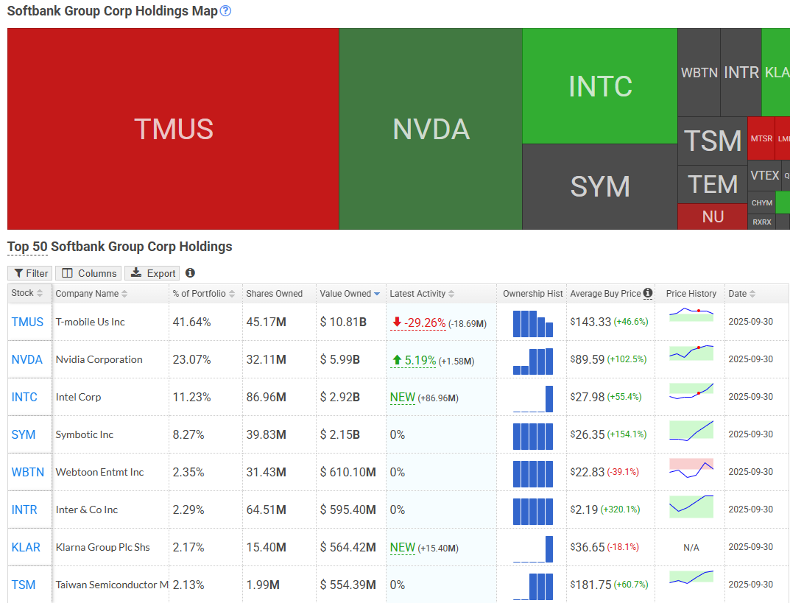Select the RXRX map tile
790x603 pixels.
coord(762,222)
